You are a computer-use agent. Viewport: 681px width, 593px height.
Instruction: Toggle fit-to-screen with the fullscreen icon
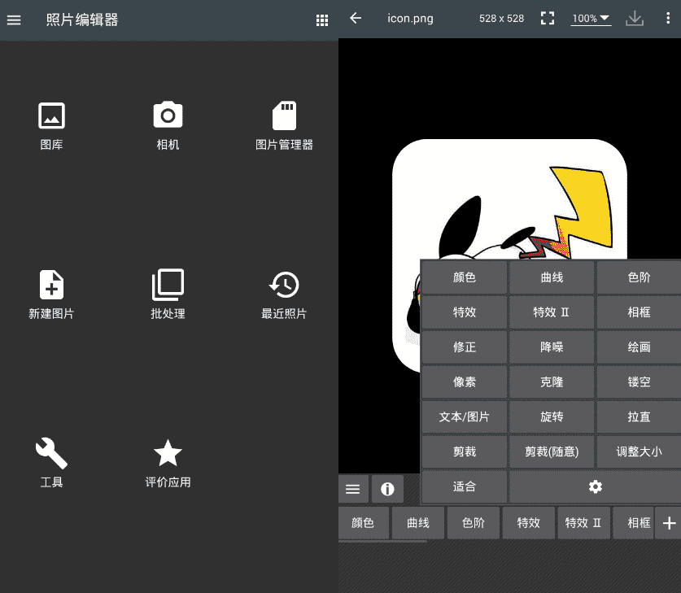[x=548, y=18]
